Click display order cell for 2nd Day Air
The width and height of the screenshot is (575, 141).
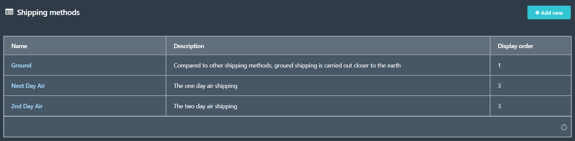coord(531,106)
